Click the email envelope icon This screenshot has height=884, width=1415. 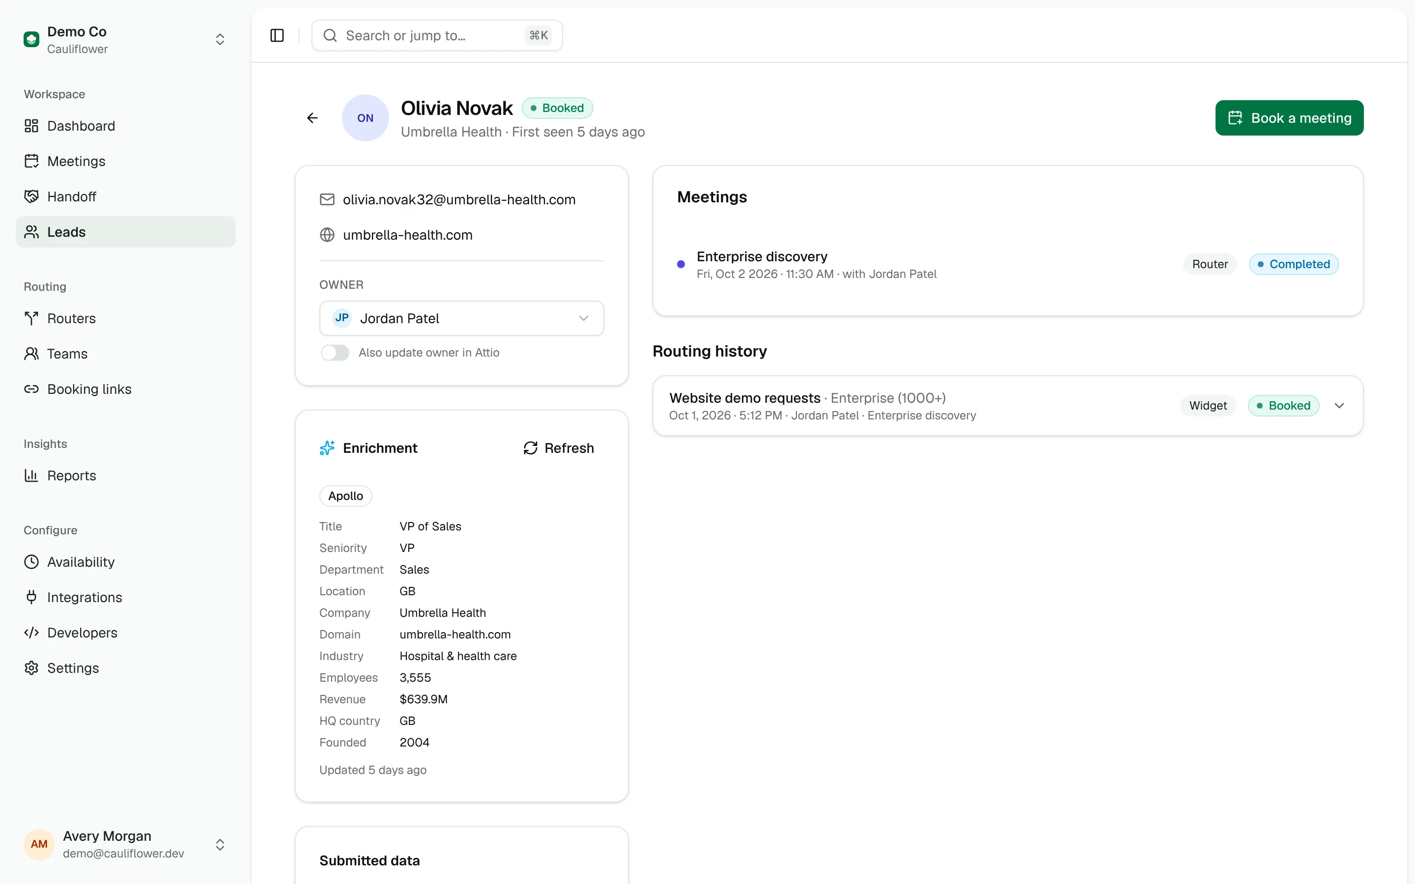(x=327, y=200)
